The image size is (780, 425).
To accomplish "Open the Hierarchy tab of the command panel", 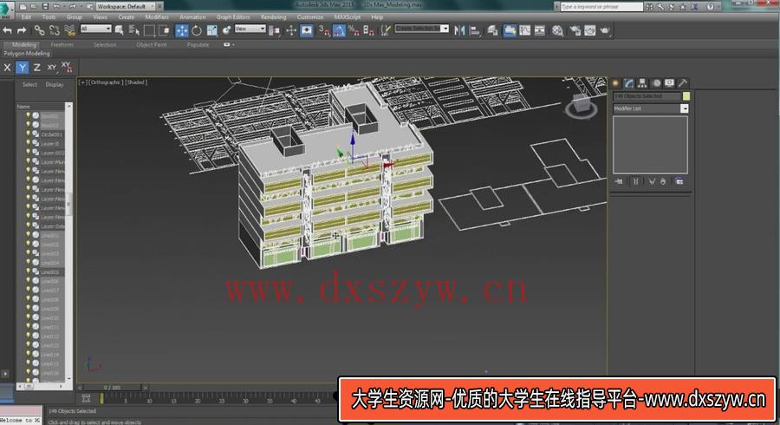I will (642, 83).
